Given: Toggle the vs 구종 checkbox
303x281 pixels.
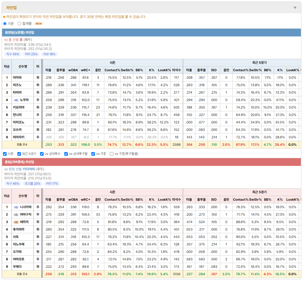Looking at the screenshot, I should [x=93, y=154].
